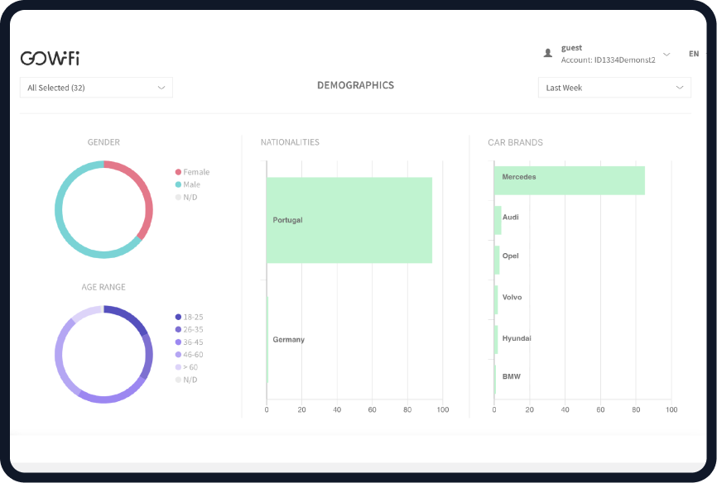This screenshot has width=717, height=483.
Task: Click the Portugal nationality bar
Action: click(349, 220)
